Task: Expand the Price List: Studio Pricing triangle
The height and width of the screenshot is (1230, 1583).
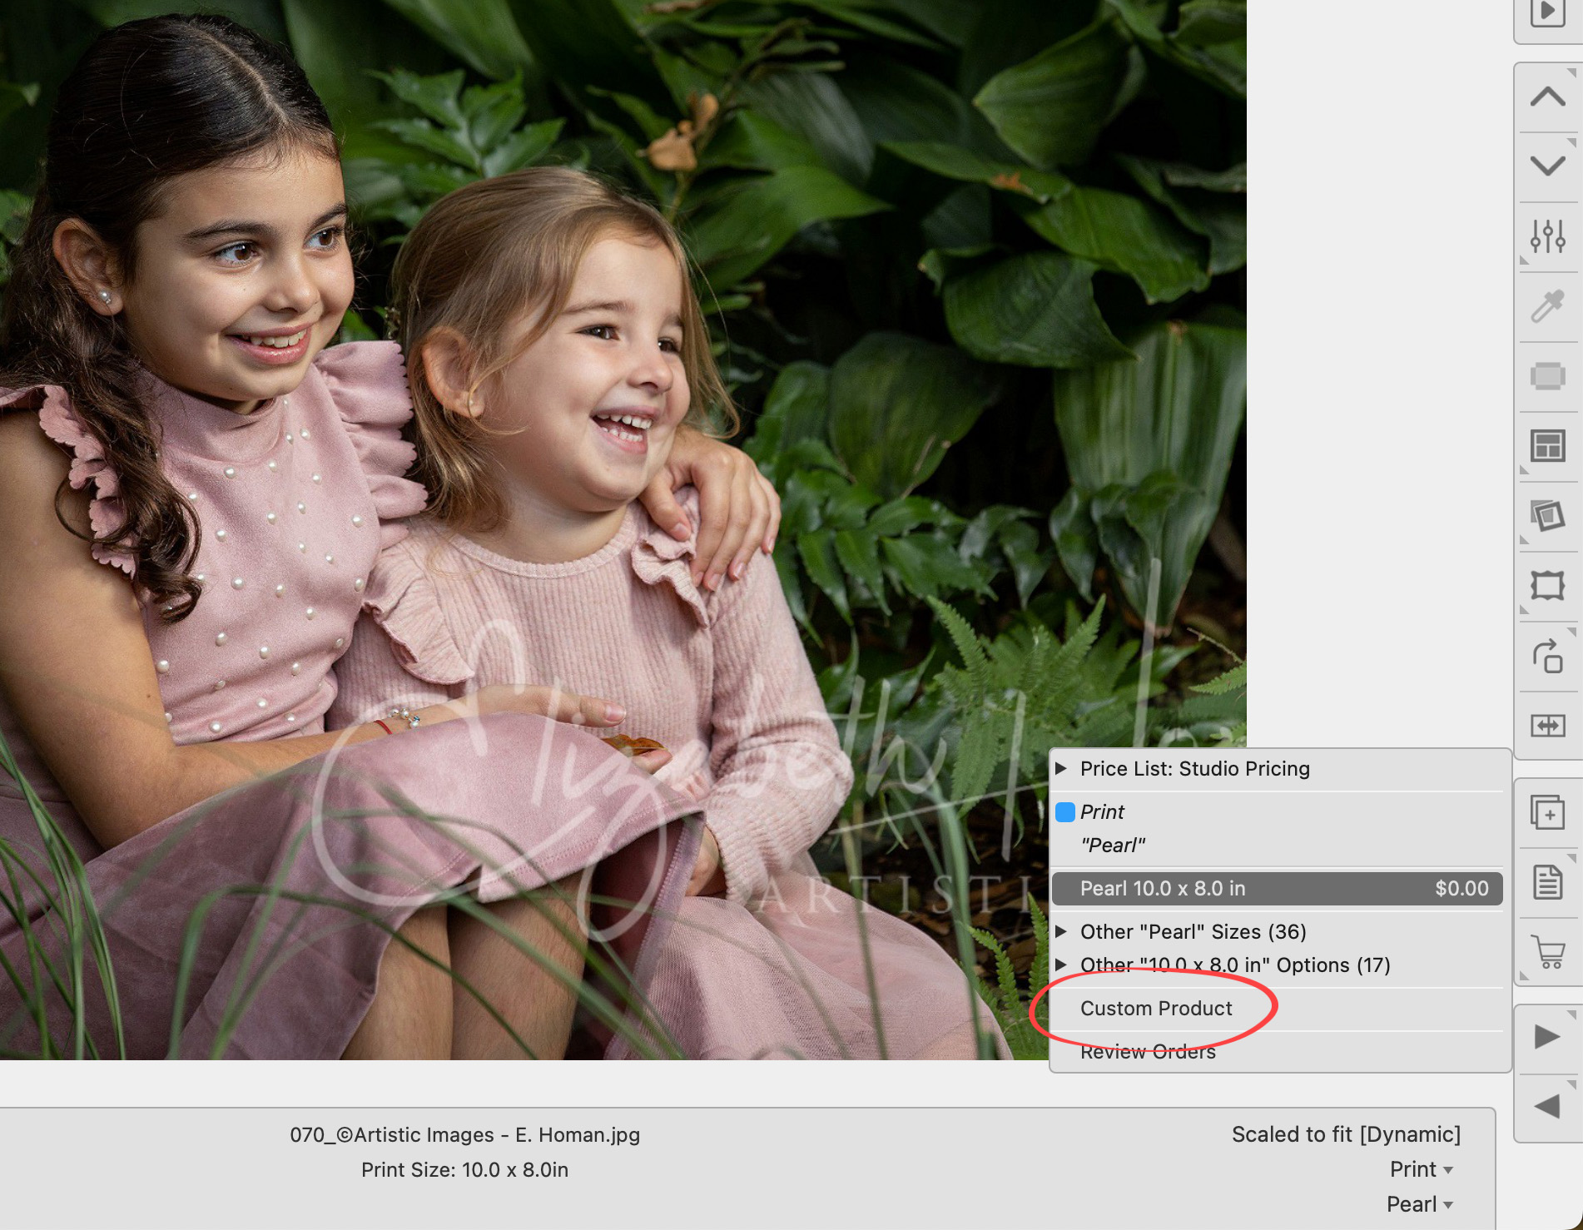Action: [x=1061, y=769]
